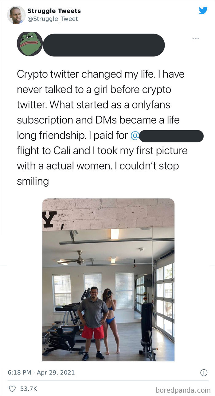The image size is (215, 396).
Task: Click the redacted mention pill in the tweet text
Action: tap(172, 136)
